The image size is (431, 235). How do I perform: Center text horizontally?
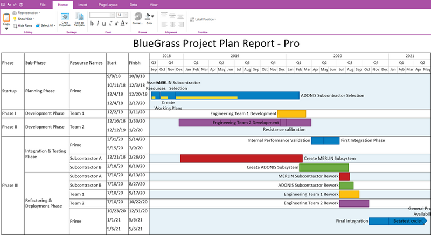[x=172, y=24]
